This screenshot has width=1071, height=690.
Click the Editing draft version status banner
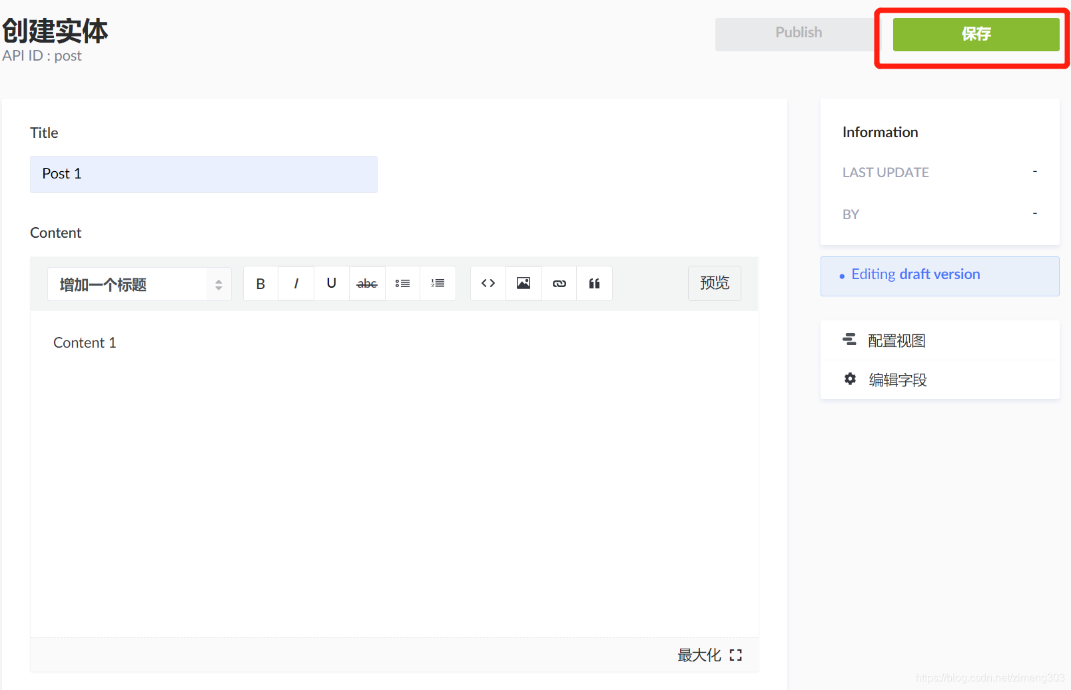pos(940,276)
